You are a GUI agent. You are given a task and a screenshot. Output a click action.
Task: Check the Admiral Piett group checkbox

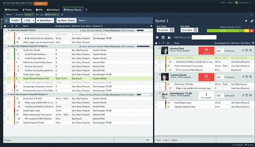(x=157, y=48)
